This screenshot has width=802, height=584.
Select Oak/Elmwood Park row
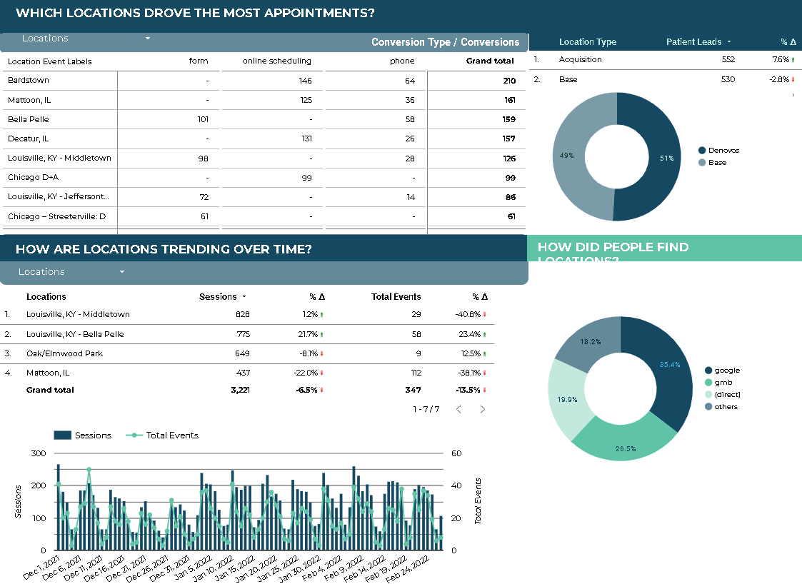(249, 353)
